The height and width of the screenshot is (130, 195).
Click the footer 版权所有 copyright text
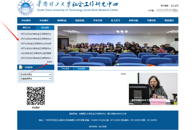tap(88, 114)
